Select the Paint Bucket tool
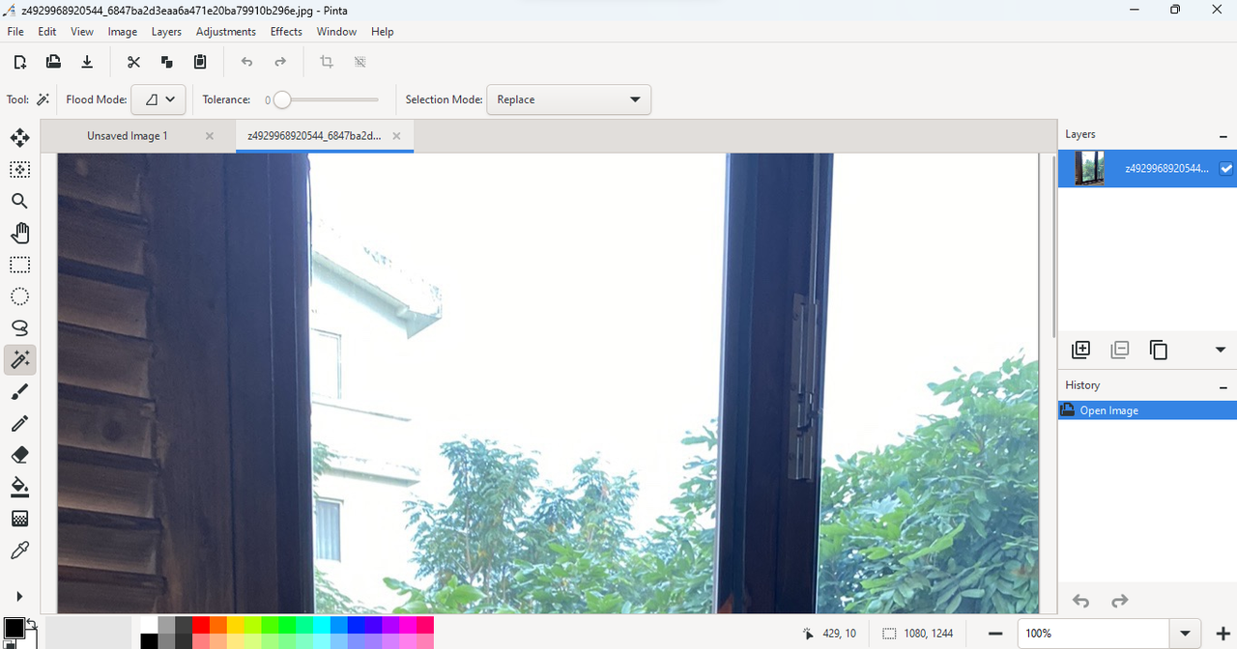Image resolution: width=1237 pixels, height=649 pixels. [x=19, y=487]
